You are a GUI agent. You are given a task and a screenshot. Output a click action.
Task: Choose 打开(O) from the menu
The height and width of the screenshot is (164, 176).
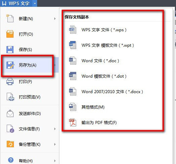click(30, 34)
